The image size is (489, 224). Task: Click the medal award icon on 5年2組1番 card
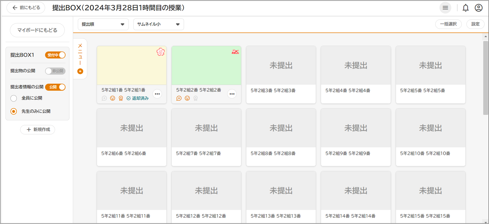tap(121, 98)
